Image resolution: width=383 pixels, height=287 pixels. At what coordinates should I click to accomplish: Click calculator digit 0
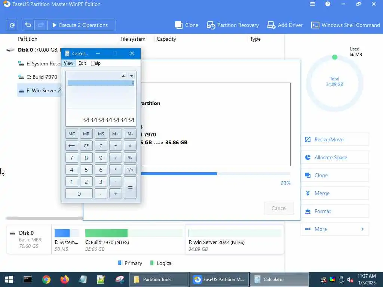pos(79,194)
